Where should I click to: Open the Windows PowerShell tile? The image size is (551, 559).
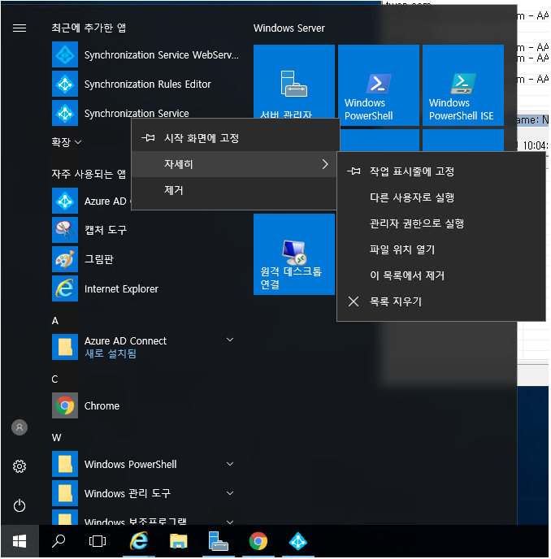click(379, 85)
